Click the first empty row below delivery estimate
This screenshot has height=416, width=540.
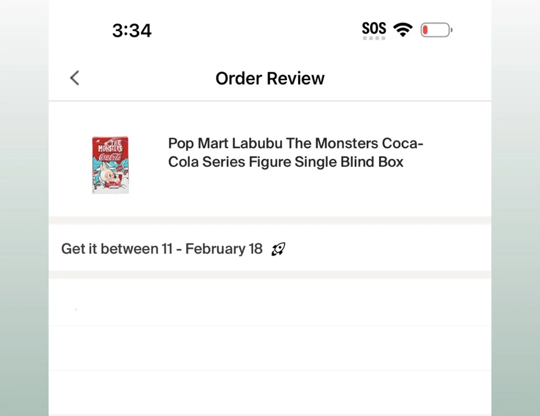click(270, 302)
